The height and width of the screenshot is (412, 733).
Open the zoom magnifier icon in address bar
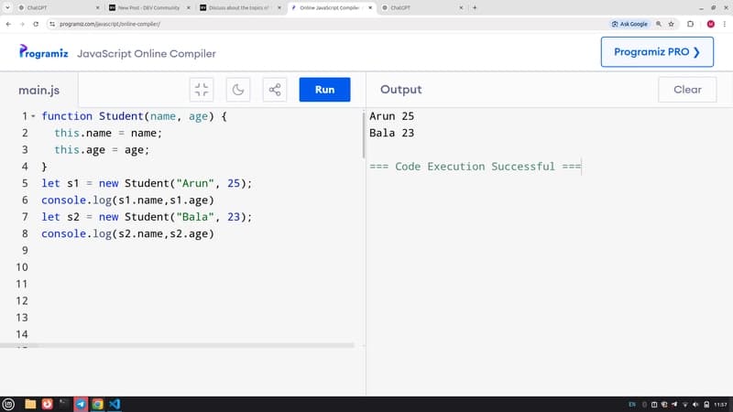click(x=658, y=24)
